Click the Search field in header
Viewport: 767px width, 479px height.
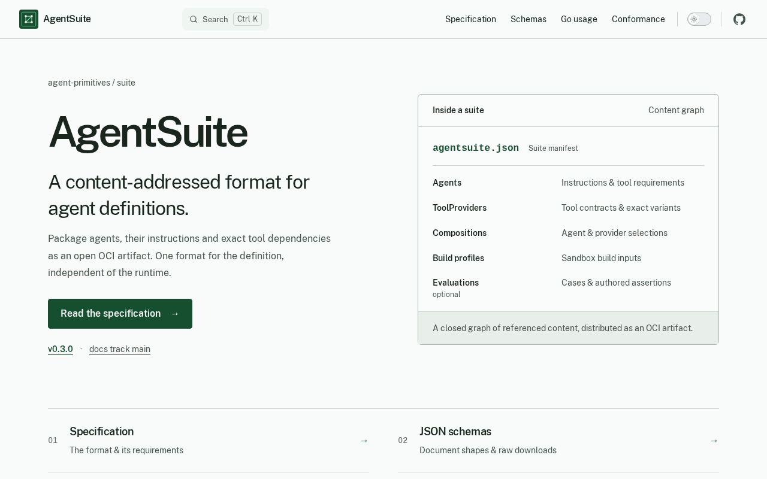225,19
